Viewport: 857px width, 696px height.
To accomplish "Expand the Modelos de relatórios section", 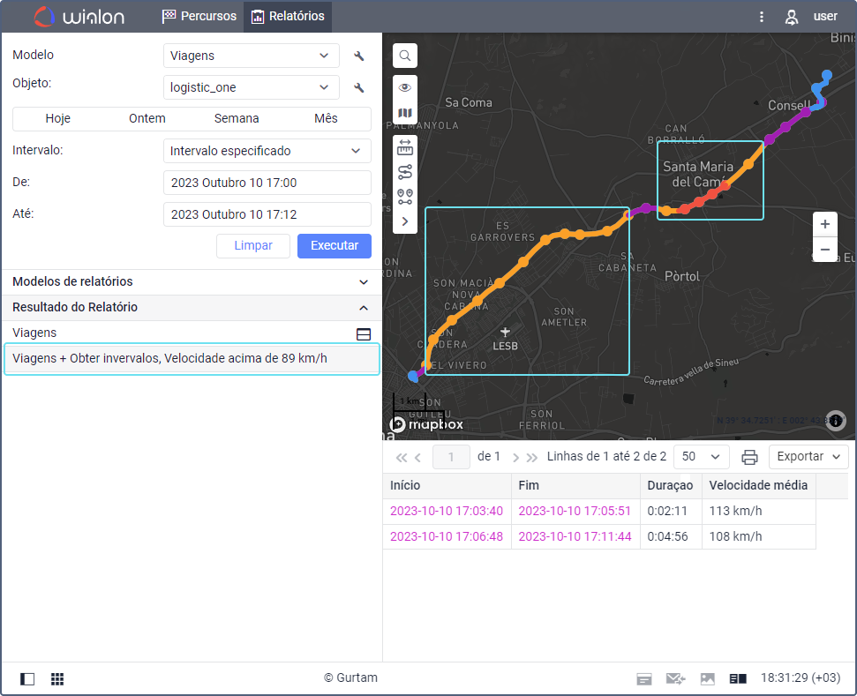I will tap(192, 281).
